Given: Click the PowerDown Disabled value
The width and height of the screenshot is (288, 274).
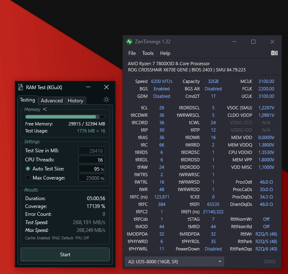Looking at the screenshot, I should (213, 249).
